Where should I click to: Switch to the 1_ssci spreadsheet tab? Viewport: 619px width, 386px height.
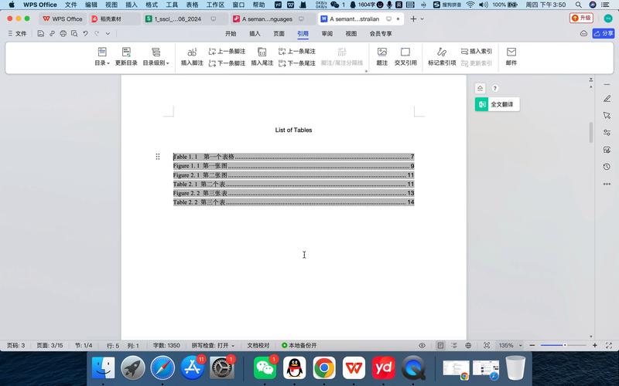[186, 19]
